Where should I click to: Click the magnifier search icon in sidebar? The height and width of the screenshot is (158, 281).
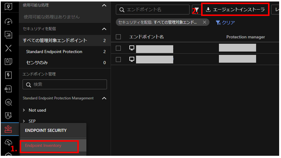click(8, 102)
